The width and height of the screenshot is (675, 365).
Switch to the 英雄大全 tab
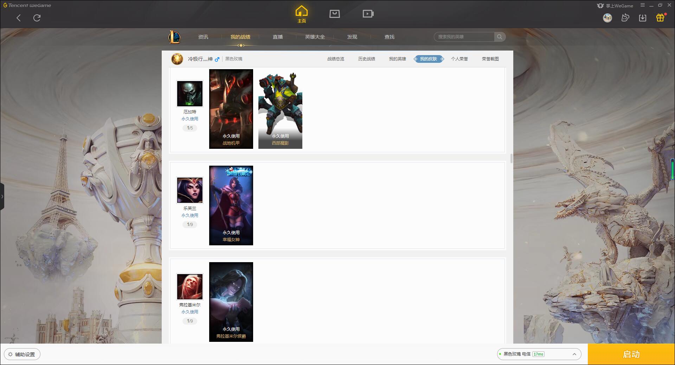click(315, 37)
